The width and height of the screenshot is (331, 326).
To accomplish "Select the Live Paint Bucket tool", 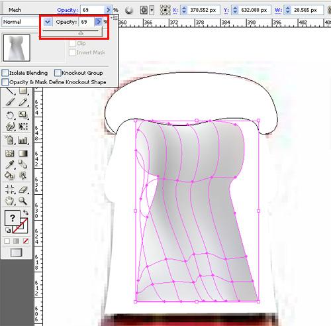I will [10, 176].
